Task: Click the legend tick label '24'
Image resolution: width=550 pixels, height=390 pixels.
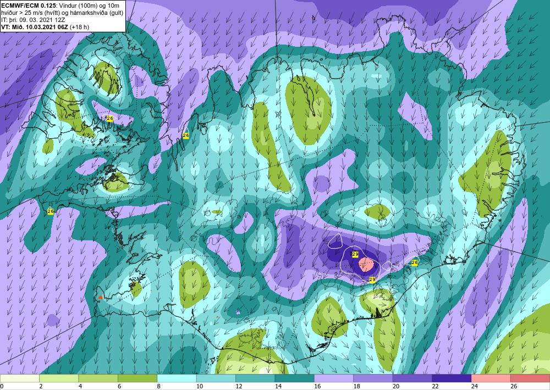Action: [x=475, y=386]
